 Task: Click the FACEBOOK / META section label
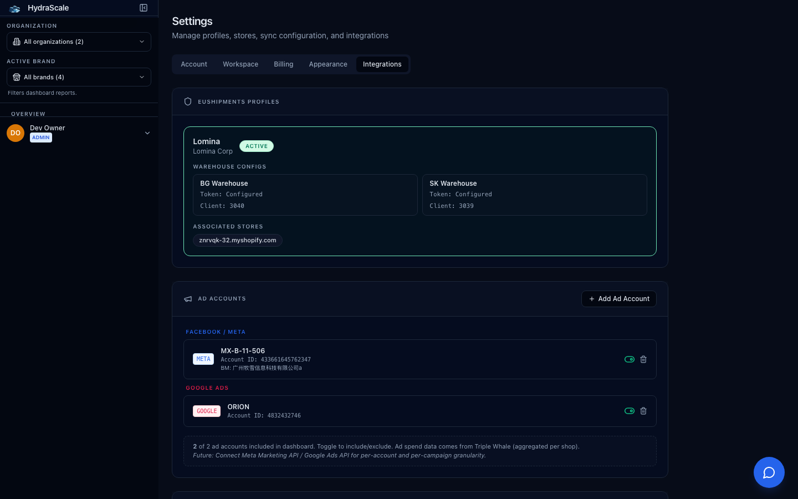pyautogui.click(x=216, y=332)
